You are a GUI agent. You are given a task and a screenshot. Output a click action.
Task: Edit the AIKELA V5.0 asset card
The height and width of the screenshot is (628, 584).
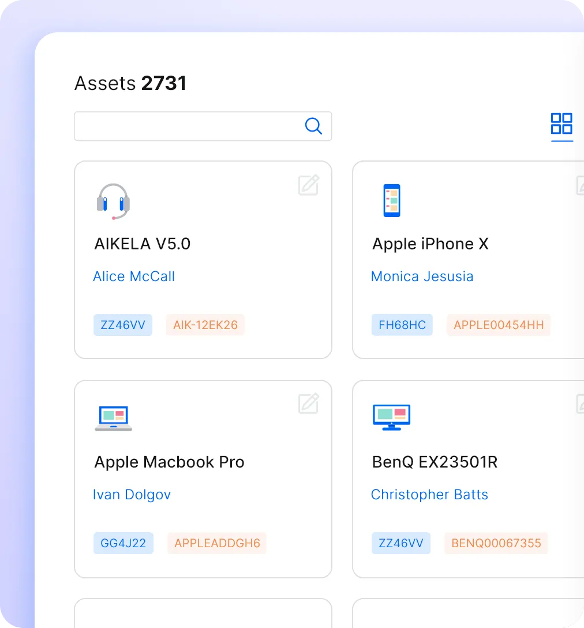coord(309,185)
